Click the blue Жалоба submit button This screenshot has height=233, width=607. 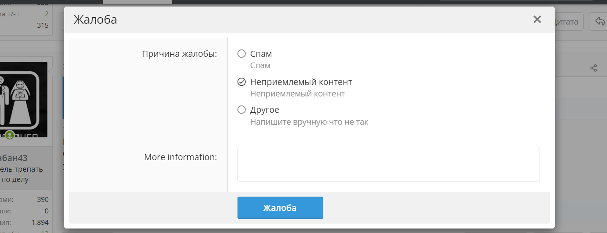point(280,208)
